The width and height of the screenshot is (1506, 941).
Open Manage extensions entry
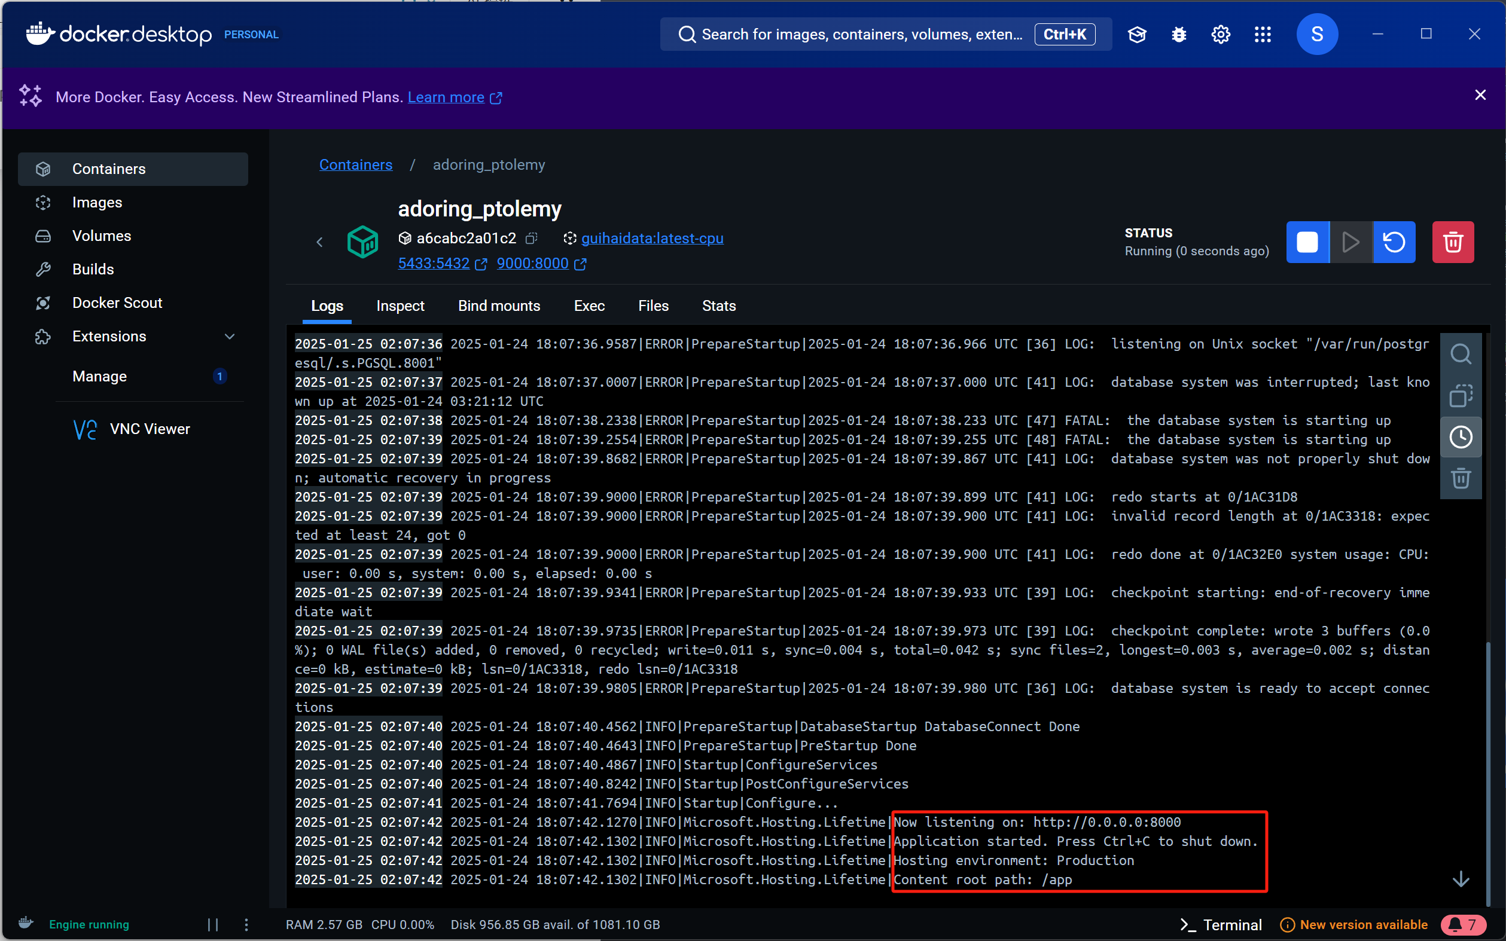coord(133,377)
